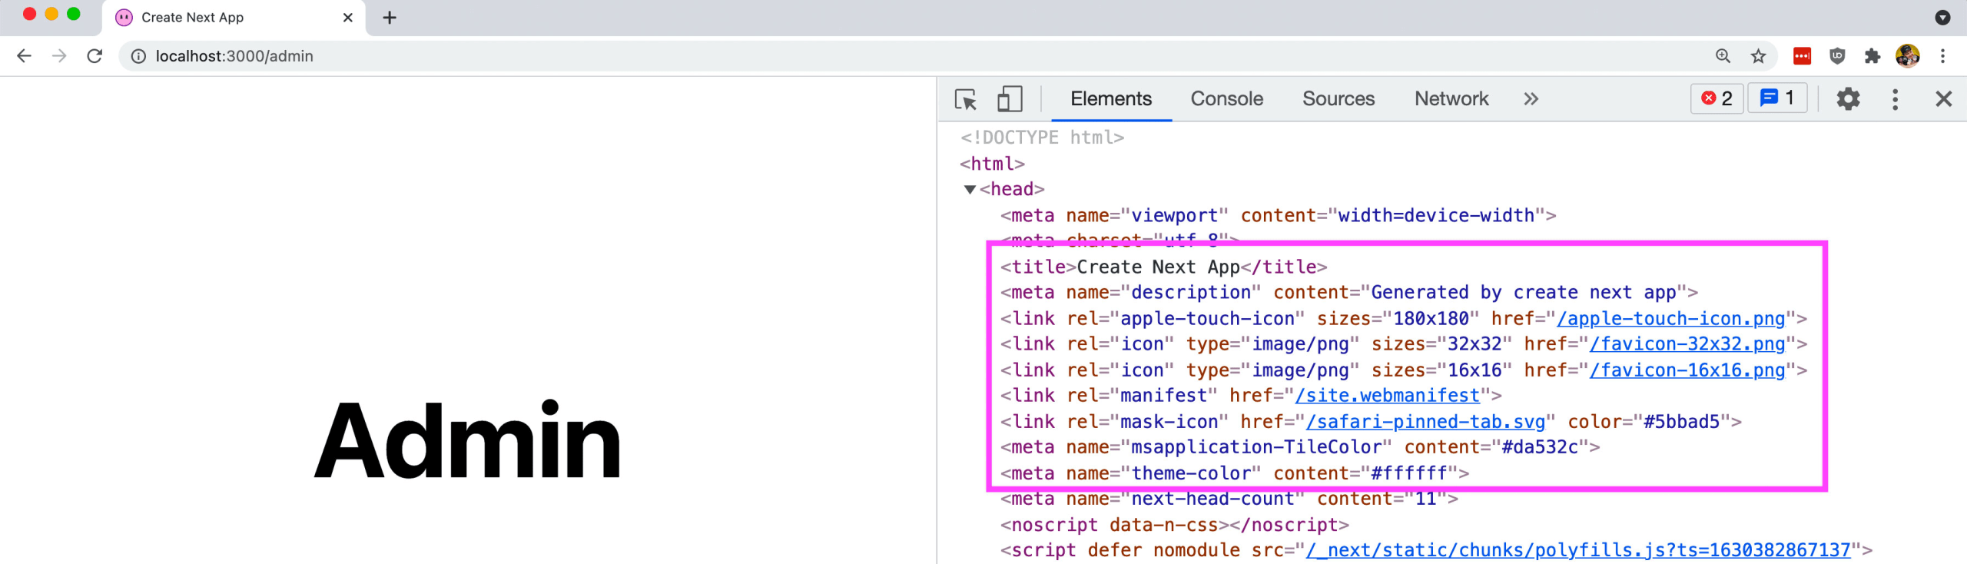Click the Create Next App tab title
The height and width of the screenshot is (564, 1967).
(192, 18)
